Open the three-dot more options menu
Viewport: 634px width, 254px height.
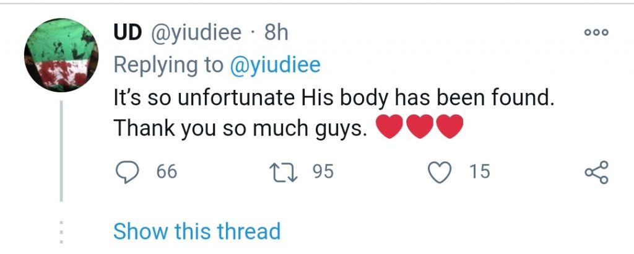(x=597, y=32)
